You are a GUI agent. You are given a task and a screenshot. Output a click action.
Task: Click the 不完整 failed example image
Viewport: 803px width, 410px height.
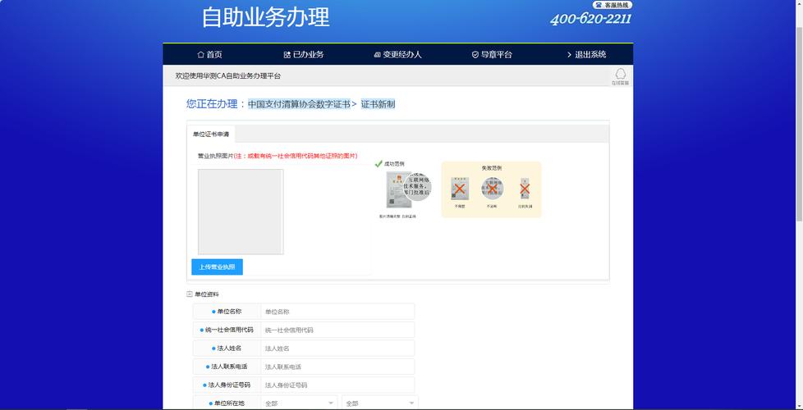tap(459, 189)
